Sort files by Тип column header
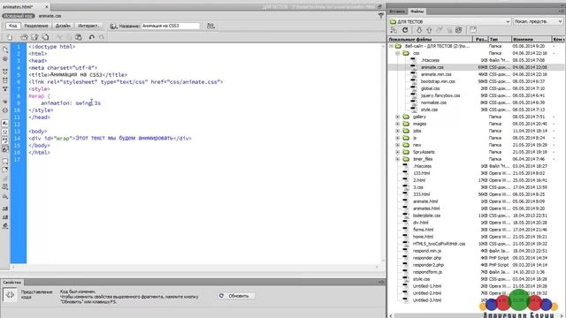This screenshot has width=566, height=318. click(500, 39)
